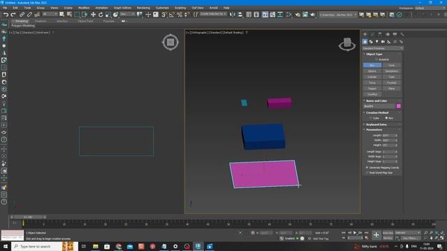Click the top viewport ViewCube compass

pos(170,43)
